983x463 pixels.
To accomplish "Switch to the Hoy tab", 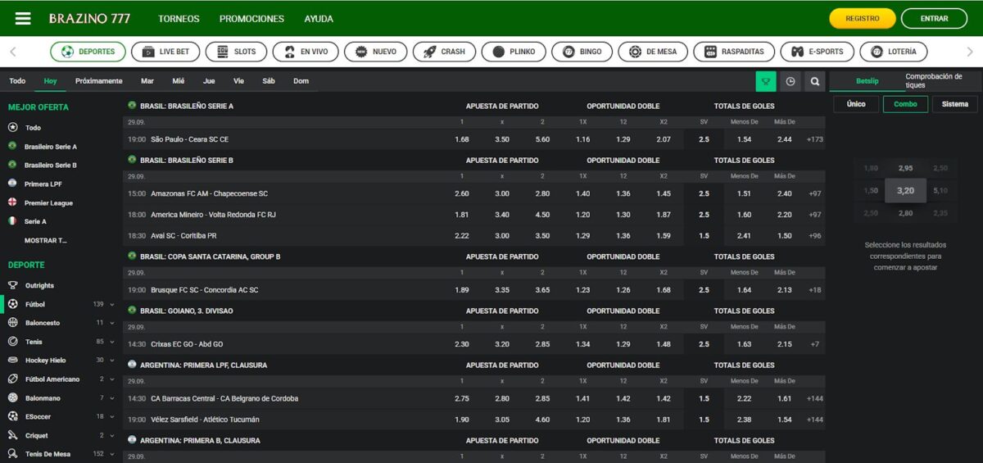I will pyautogui.click(x=51, y=81).
